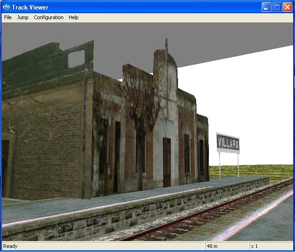This screenshot has height=252, width=295.
Task: Click the central door of the station building
Action: [x=167, y=162]
